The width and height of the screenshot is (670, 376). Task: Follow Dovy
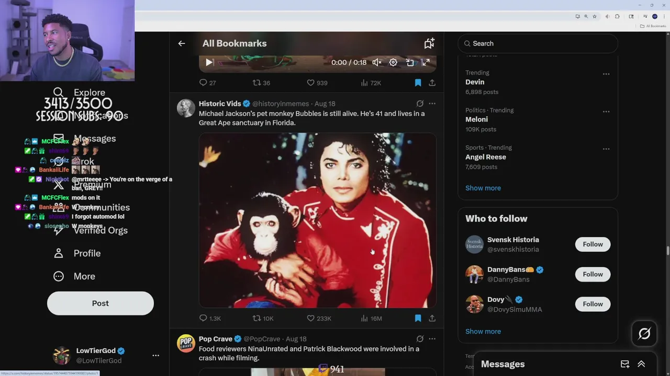(x=593, y=304)
